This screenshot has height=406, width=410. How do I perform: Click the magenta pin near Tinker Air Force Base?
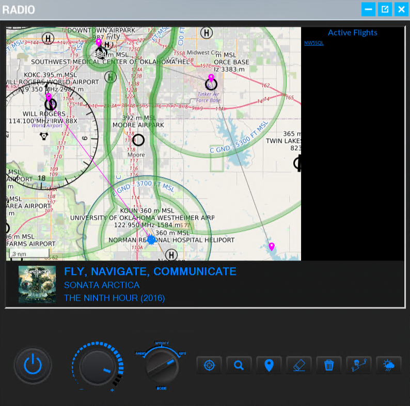[211, 78]
